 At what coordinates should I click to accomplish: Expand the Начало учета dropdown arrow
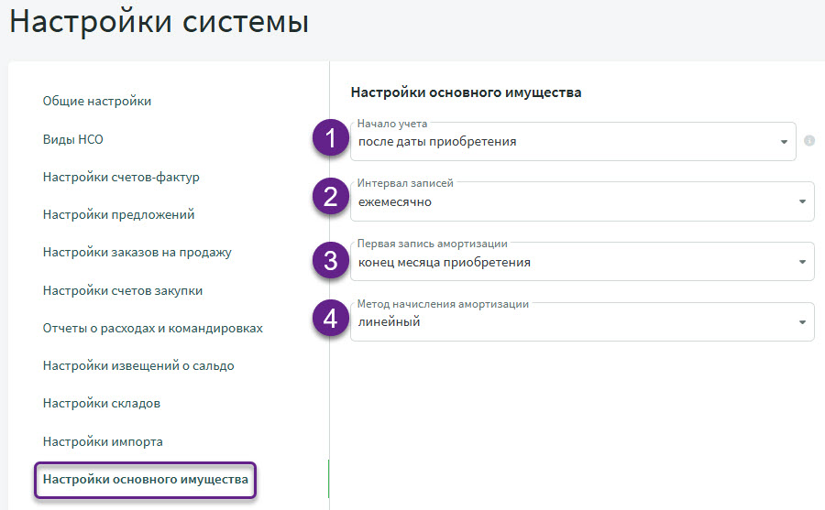tap(784, 142)
